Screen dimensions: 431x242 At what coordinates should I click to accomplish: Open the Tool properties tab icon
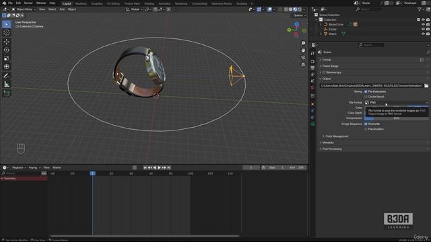[x=312, y=53]
